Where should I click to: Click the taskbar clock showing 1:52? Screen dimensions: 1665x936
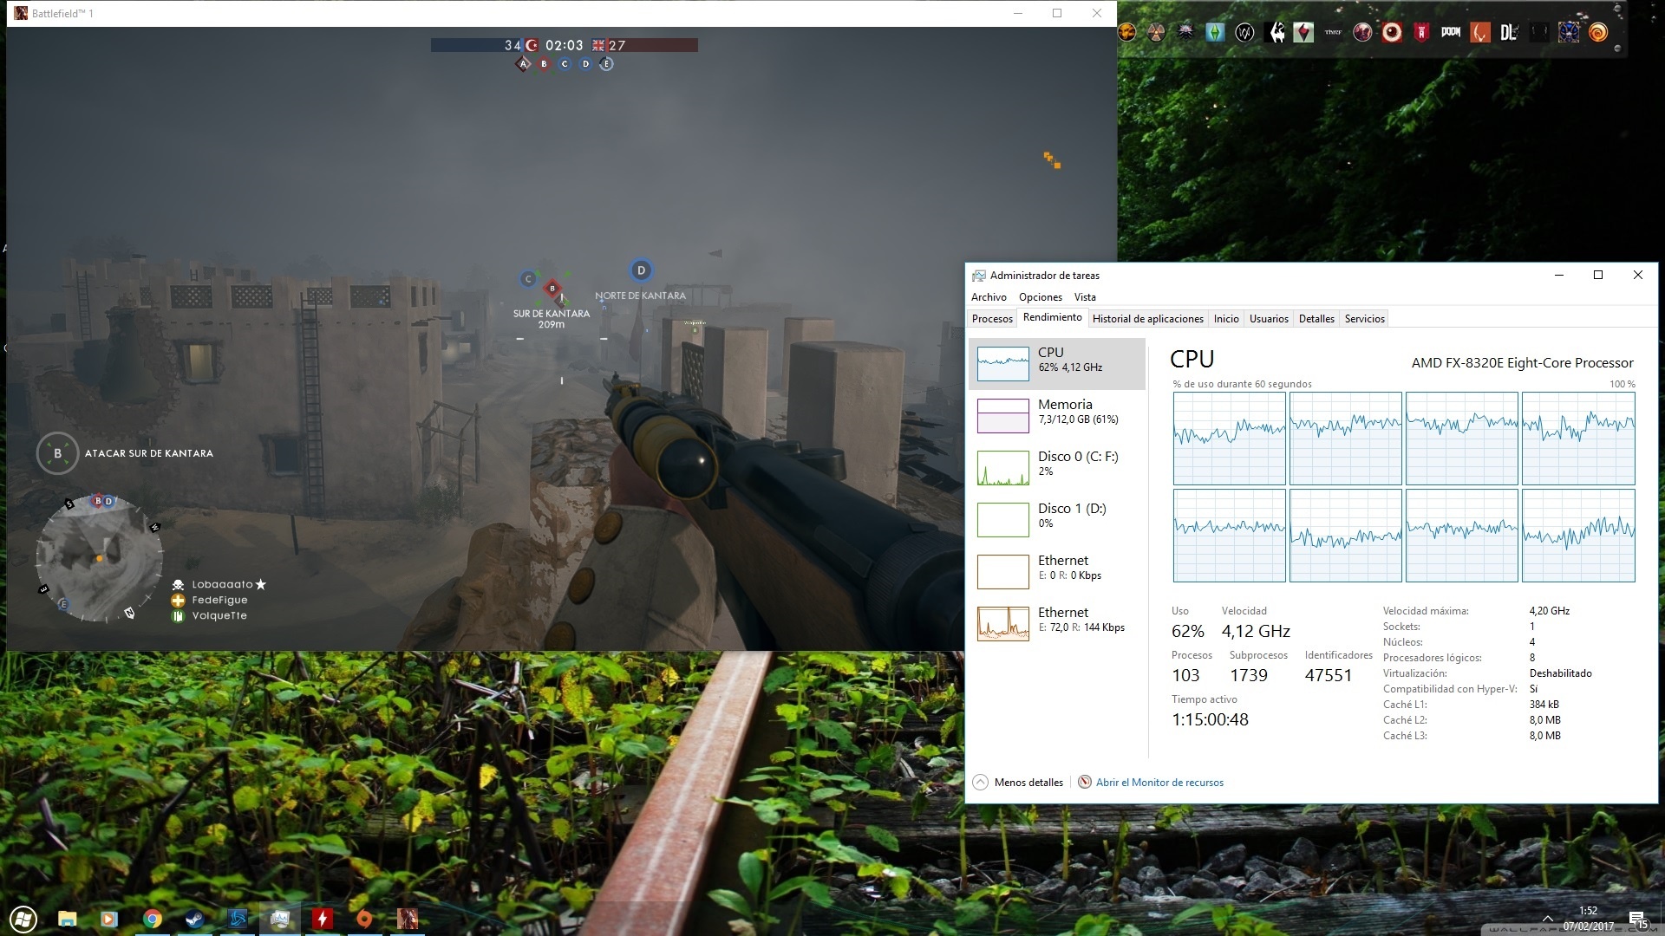(x=1588, y=918)
